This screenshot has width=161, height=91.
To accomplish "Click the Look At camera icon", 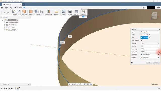I will coord(73,84).
